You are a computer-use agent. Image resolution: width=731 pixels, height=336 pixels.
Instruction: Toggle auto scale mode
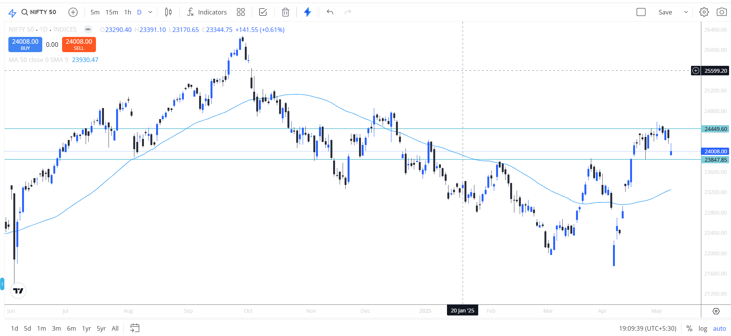coord(720,328)
